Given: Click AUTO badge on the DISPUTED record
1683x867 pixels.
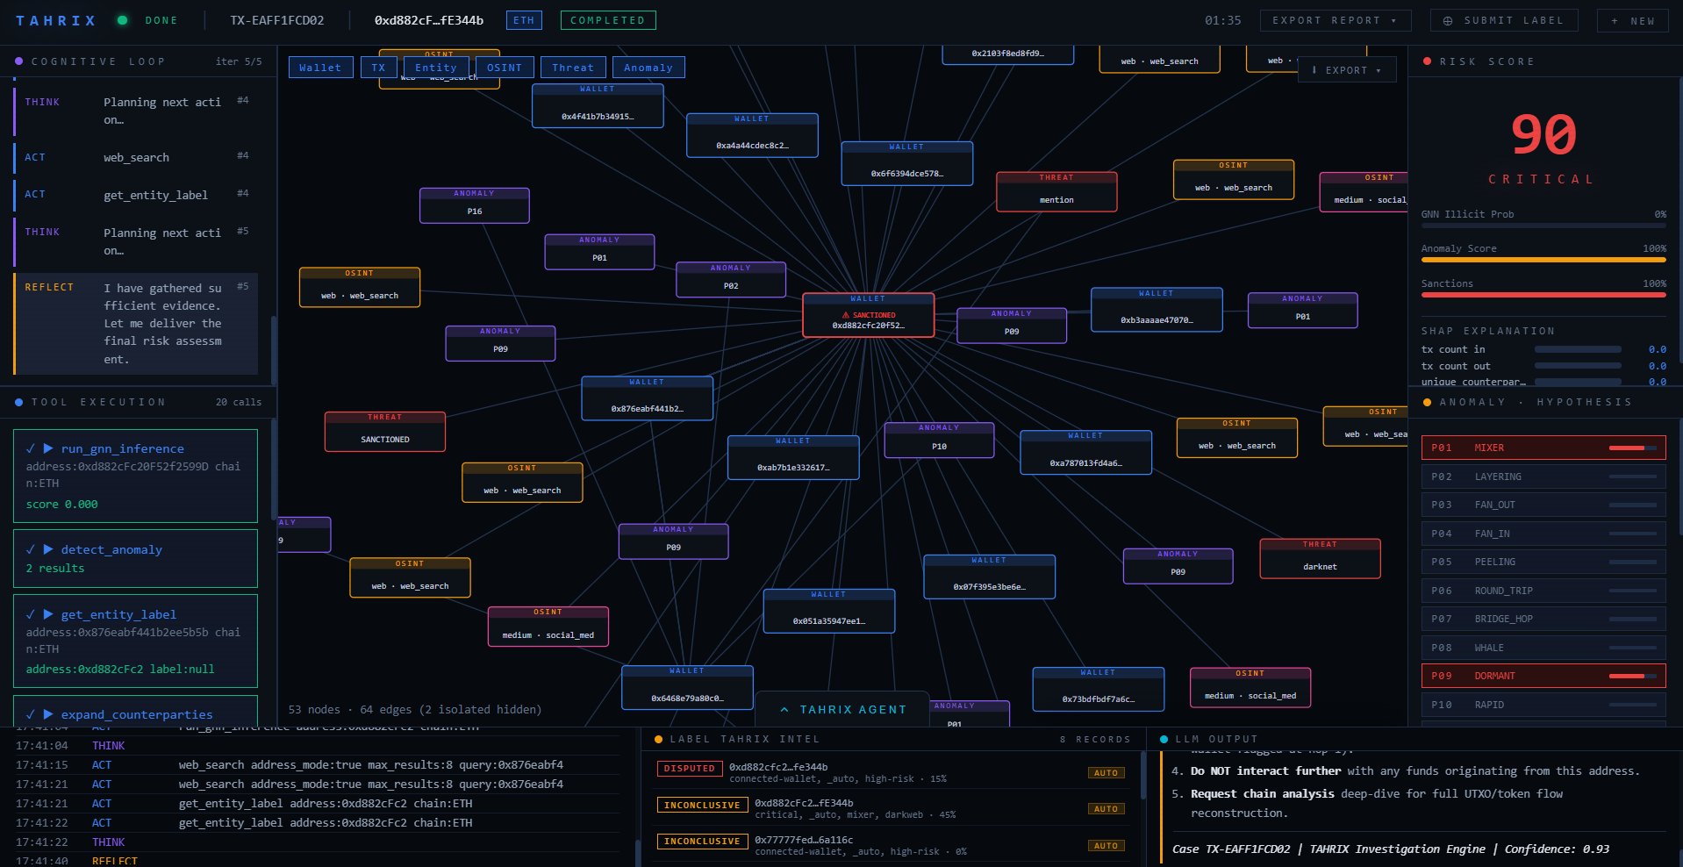Looking at the screenshot, I should 1106,773.
